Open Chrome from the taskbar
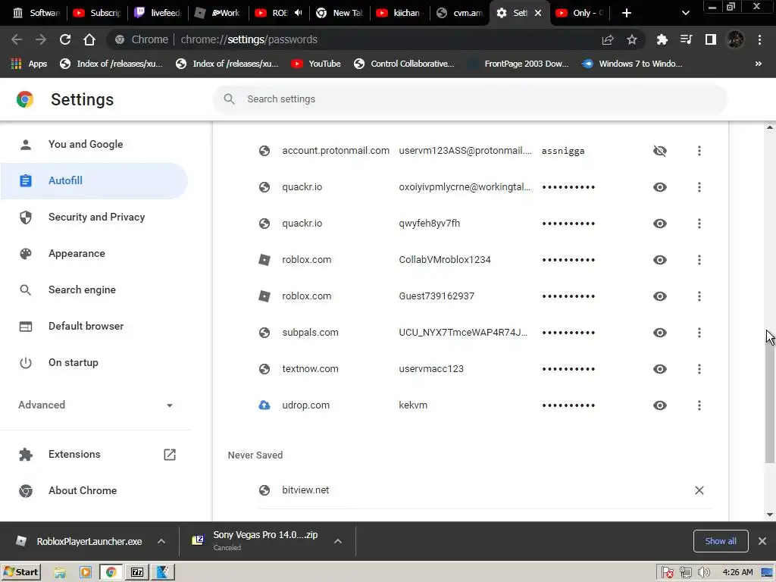The image size is (776, 582). [111, 572]
